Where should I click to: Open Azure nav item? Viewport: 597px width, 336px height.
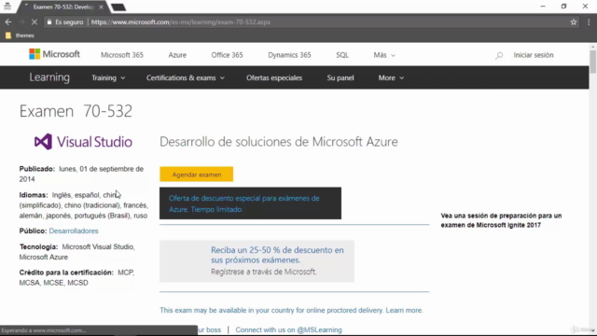click(x=177, y=55)
